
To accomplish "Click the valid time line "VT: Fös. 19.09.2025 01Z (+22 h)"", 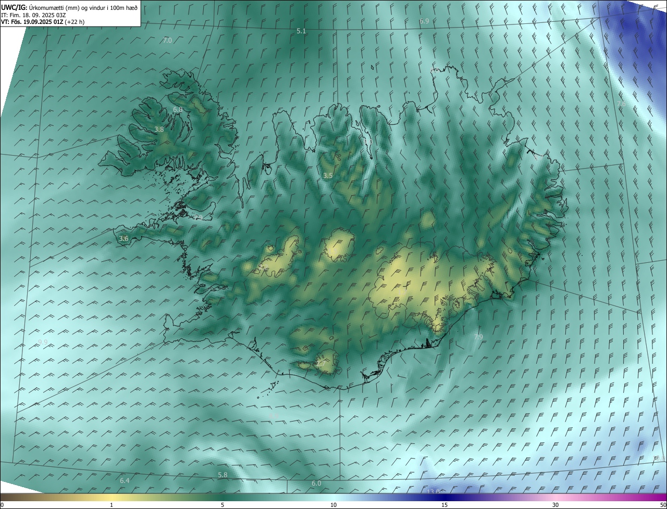I will [43, 22].
